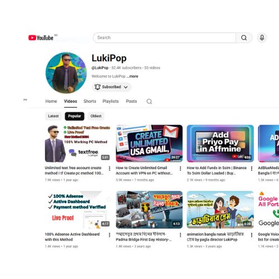The width and height of the screenshot is (279, 279).
Task: Click title '100% Adsense Active Dashboard with this Method'
Action: click(72, 237)
